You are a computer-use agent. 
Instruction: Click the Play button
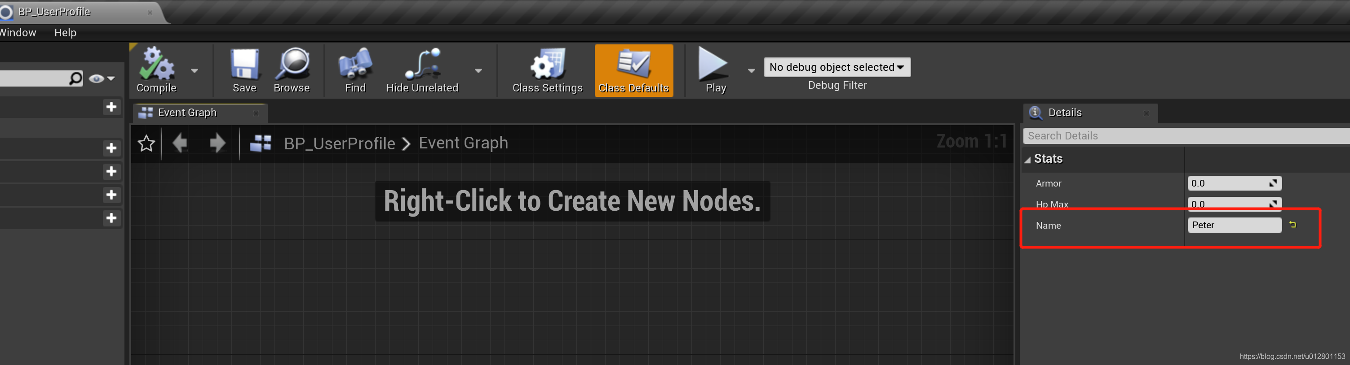click(x=715, y=70)
